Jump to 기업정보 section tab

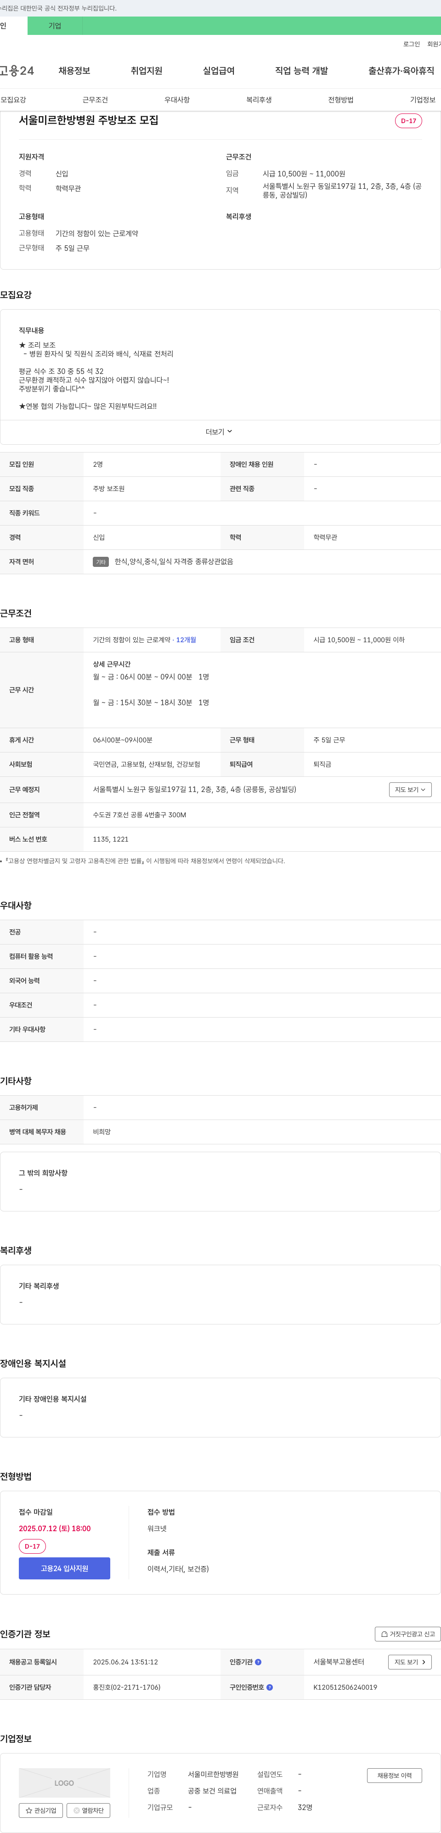(423, 100)
